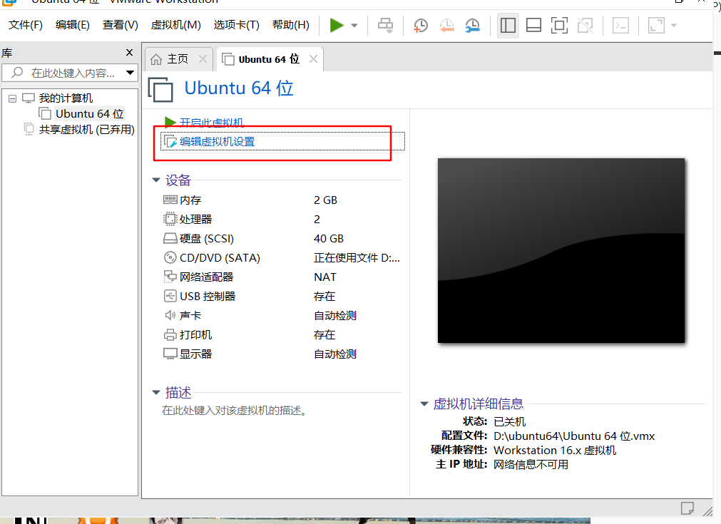
Task: Open the 帮助(H) menu
Action: (290, 25)
